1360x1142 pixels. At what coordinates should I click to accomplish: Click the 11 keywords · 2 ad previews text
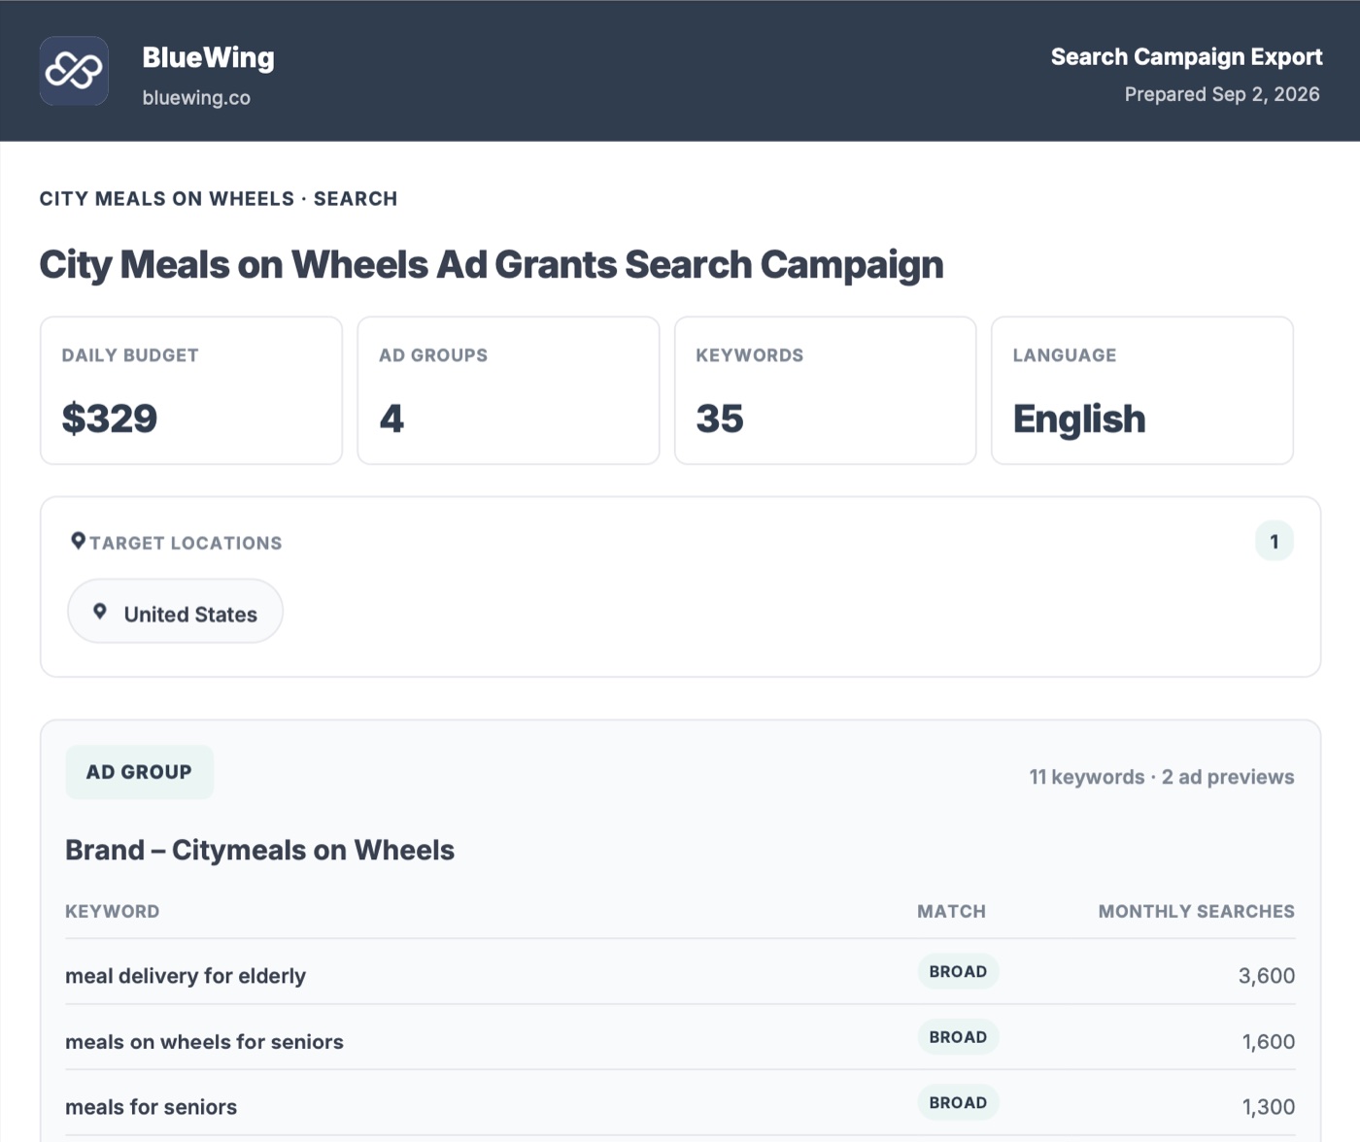click(1162, 777)
